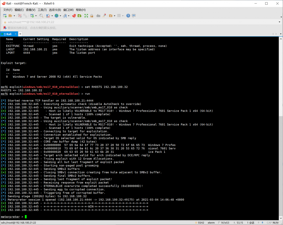The width and height of the screenshot is (283, 225).
Task: Expand the globe encoding dropdown arrow
Action: tap(60, 16)
